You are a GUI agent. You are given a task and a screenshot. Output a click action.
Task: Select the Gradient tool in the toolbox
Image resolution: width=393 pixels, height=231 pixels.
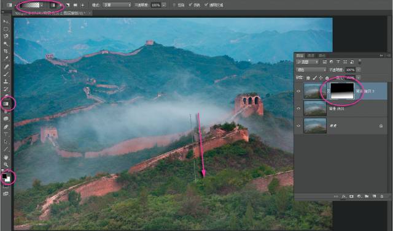(6, 104)
